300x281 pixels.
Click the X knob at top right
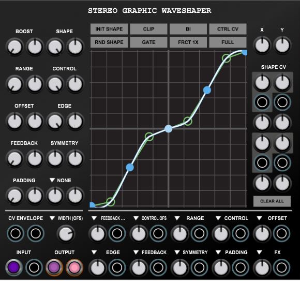pyautogui.click(x=262, y=46)
